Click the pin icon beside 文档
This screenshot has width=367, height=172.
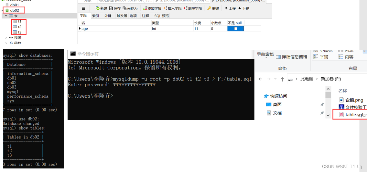[x=322, y=113]
